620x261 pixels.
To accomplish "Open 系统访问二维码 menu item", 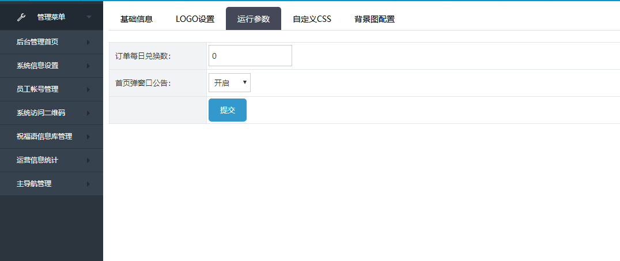I will coord(51,113).
